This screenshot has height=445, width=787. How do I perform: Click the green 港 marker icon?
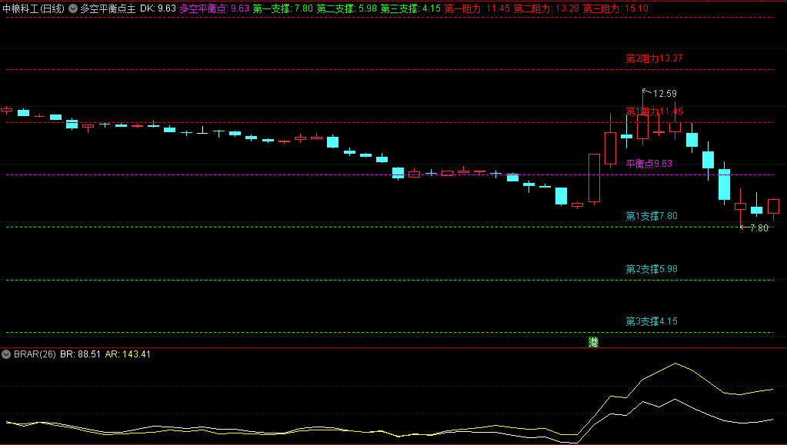[593, 342]
